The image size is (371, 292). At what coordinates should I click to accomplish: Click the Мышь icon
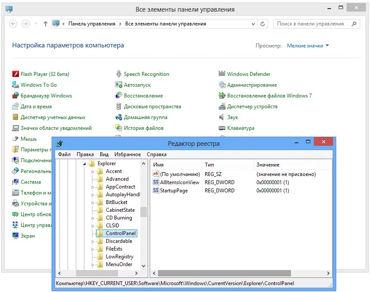[x=15, y=139]
